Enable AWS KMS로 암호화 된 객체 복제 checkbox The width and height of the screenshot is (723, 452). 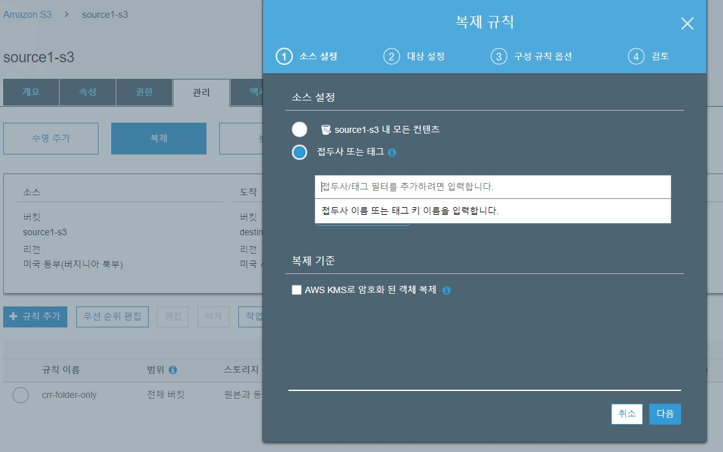[x=297, y=290]
